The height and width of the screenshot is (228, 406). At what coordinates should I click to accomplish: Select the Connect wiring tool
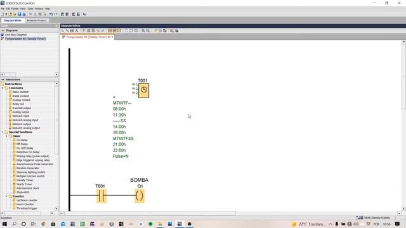pos(67,31)
